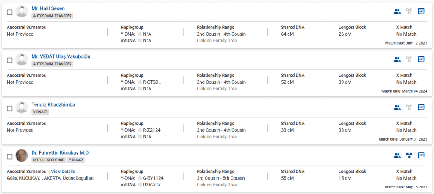Image resolution: width=434 pixels, height=194 pixels.
Task: Open Mr. Halil Şeşen's profile name
Action: (x=48, y=8)
